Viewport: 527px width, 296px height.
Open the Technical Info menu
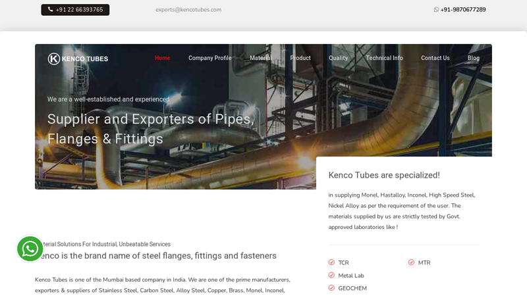coord(385,58)
